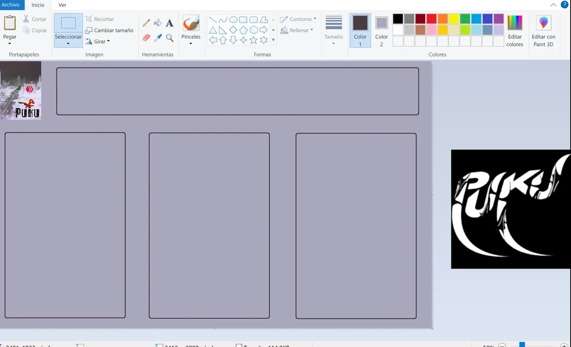Select the Color picker eyedropper tool

click(158, 38)
